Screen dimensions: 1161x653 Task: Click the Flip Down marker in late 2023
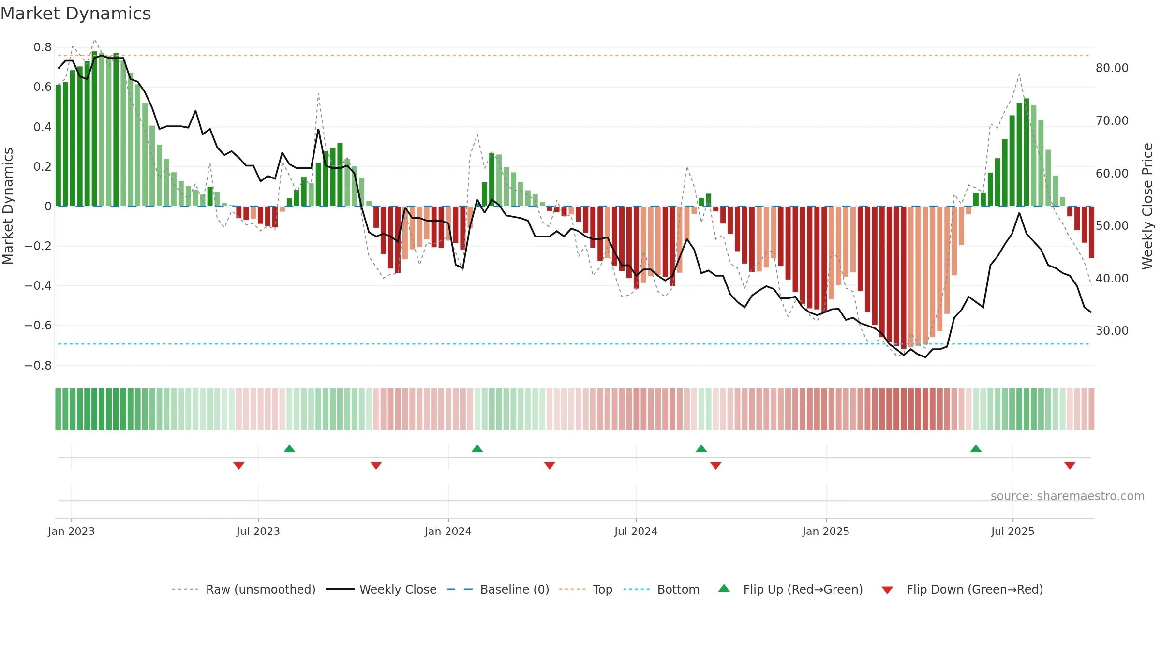pyautogui.click(x=376, y=465)
